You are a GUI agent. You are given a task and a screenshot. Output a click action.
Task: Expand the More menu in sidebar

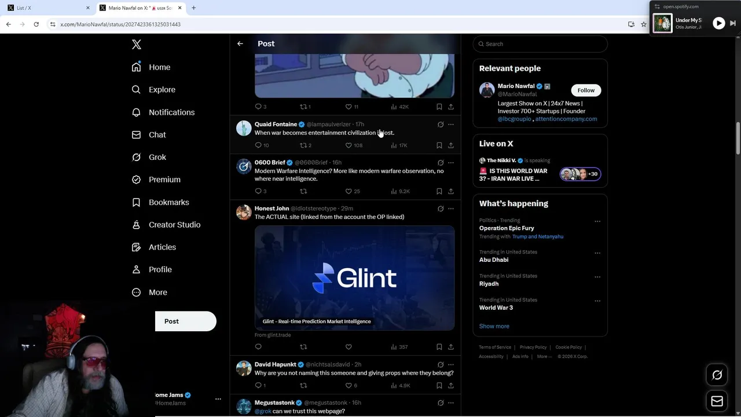click(149, 292)
